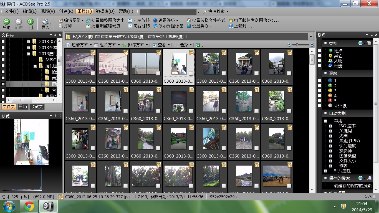This screenshot has width=379, height=213.
Task: Click the new category icon in 类别 header
Action: point(369,43)
